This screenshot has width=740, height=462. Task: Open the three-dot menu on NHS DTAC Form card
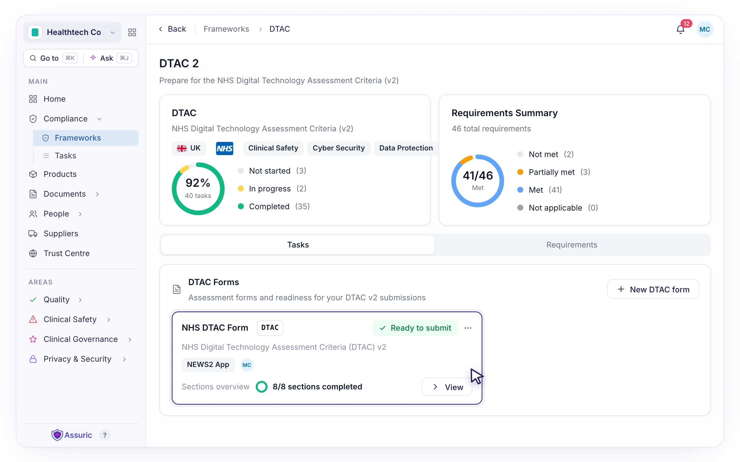468,328
